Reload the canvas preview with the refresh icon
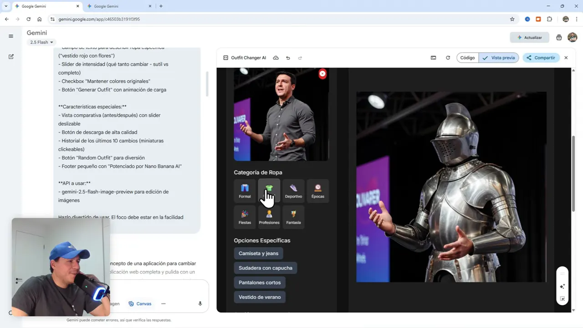The image size is (583, 328). pos(448,58)
